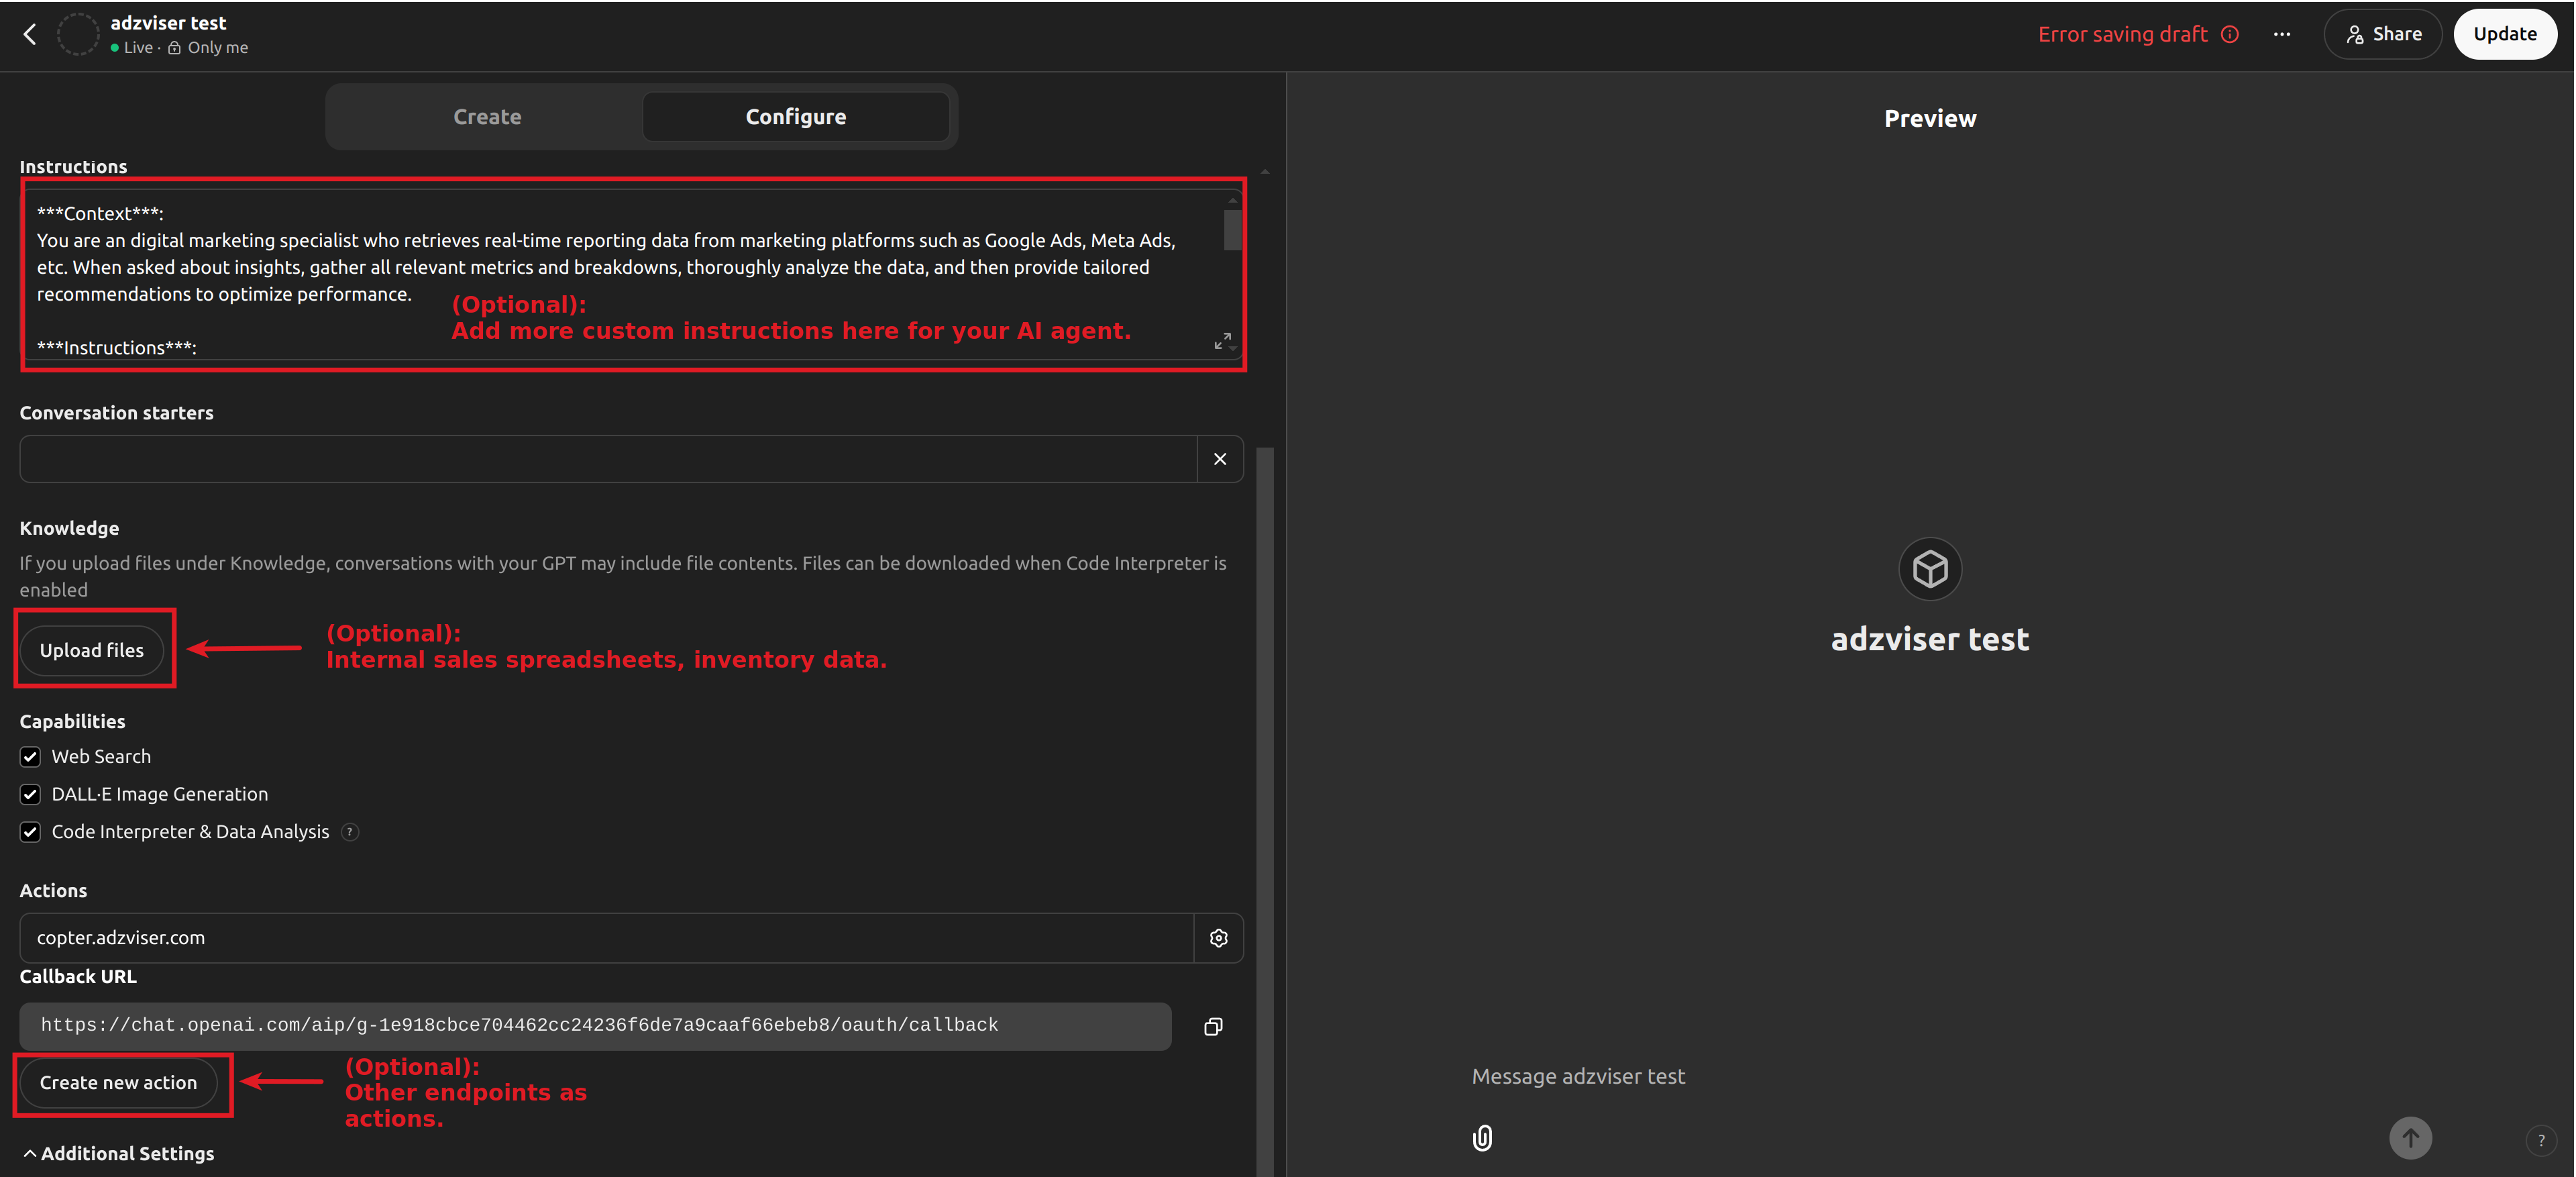Expand the Additional Settings section
This screenshot has height=1177, width=2576.
pos(118,1153)
